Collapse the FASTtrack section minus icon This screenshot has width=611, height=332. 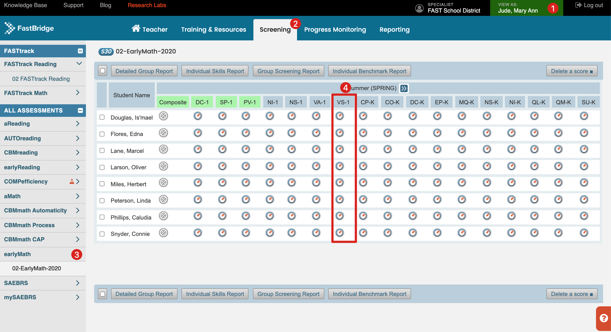[x=80, y=51]
